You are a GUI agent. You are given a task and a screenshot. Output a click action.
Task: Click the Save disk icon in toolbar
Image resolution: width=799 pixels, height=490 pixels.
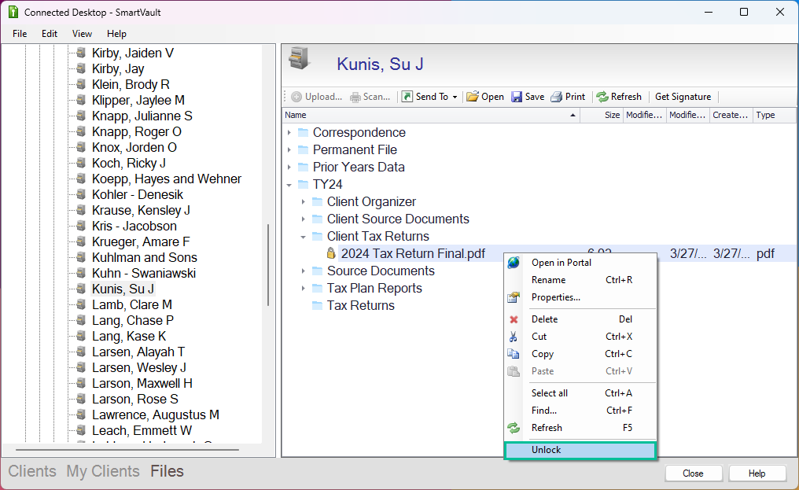(x=517, y=97)
